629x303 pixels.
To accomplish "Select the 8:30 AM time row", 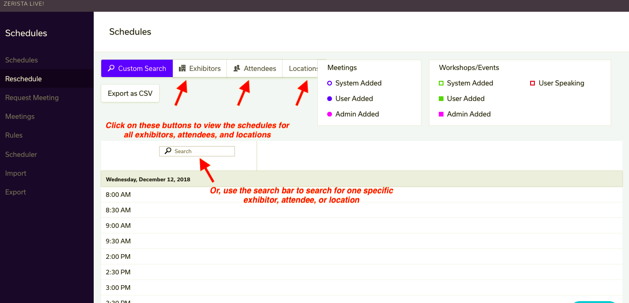I will click(362, 210).
